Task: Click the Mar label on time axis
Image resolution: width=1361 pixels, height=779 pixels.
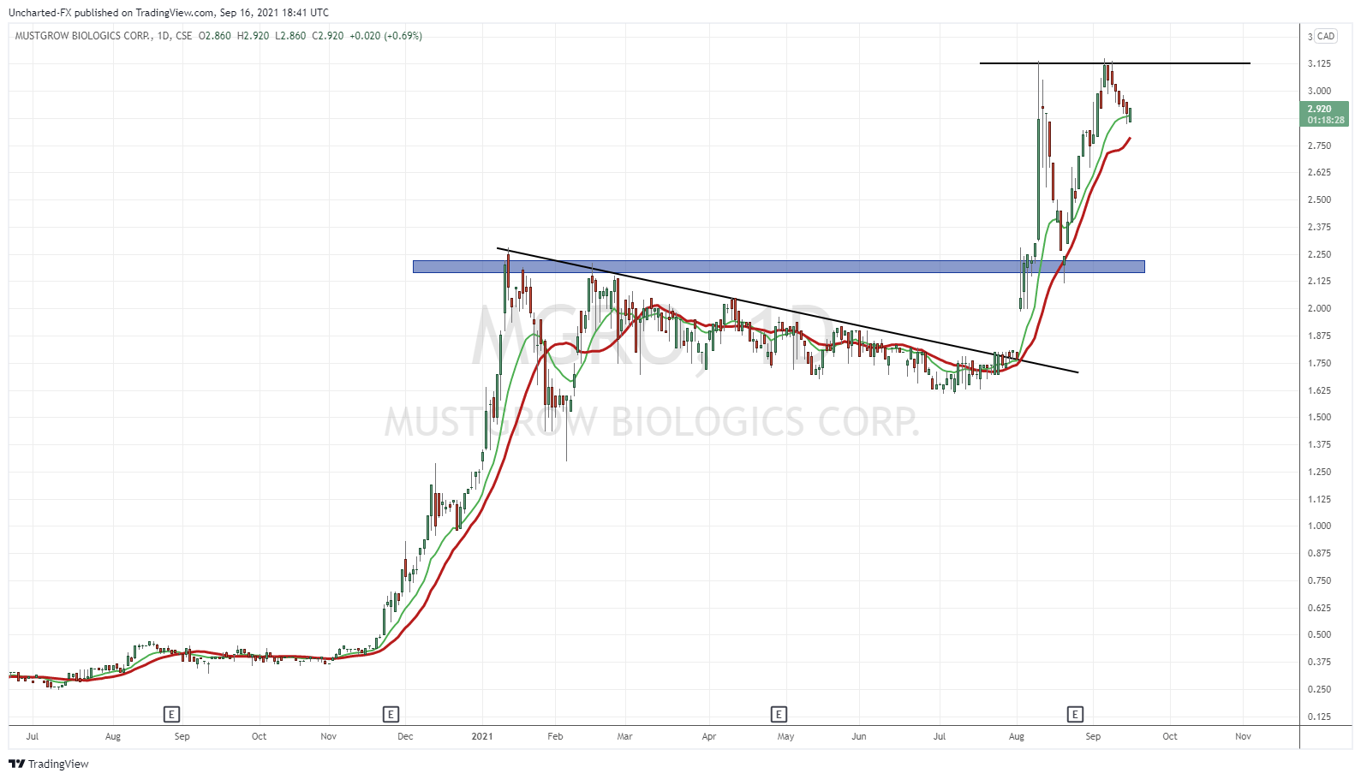Action: [624, 736]
